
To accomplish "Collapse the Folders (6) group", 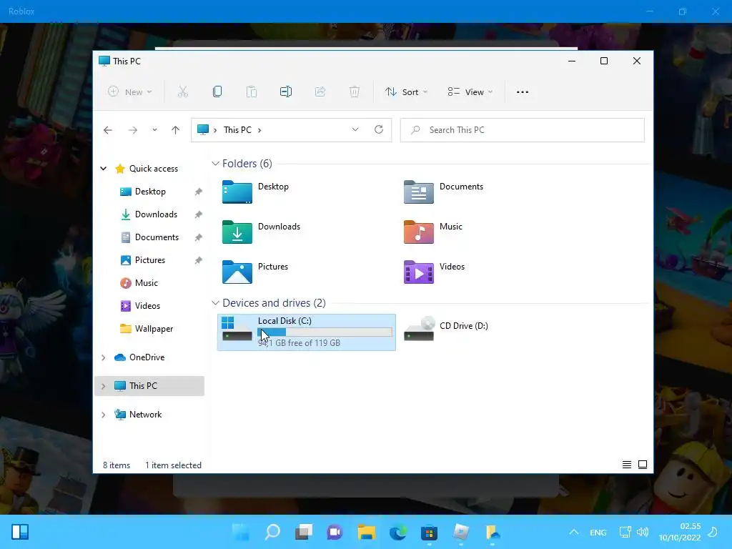I will click(x=215, y=164).
